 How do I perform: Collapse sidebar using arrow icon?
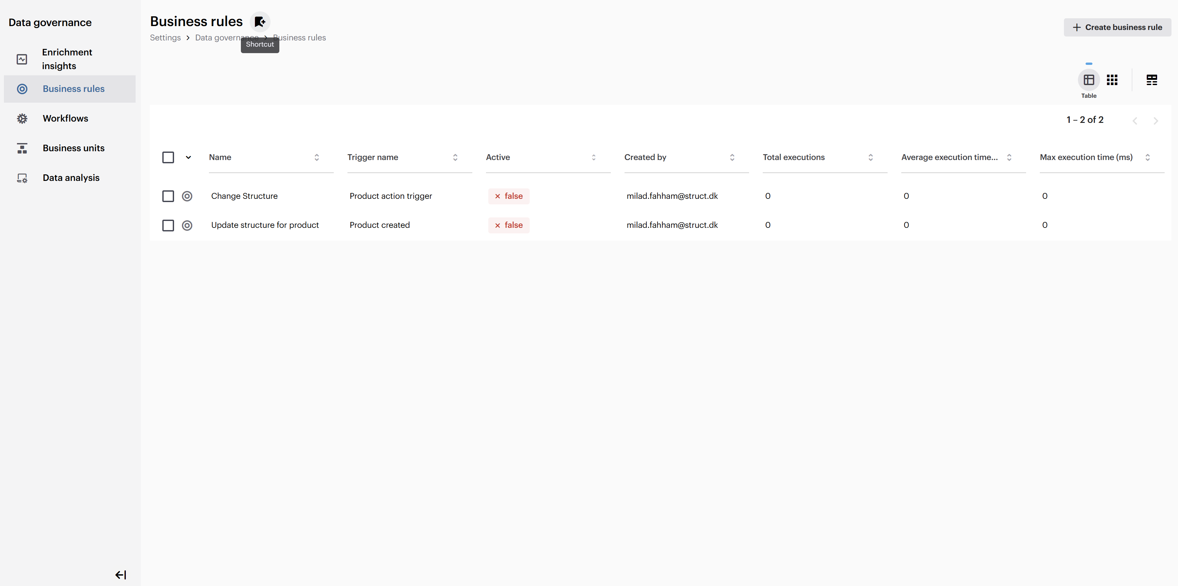coord(121,575)
